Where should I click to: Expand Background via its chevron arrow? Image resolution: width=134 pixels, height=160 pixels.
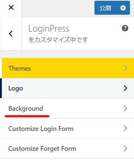point(126,109)
